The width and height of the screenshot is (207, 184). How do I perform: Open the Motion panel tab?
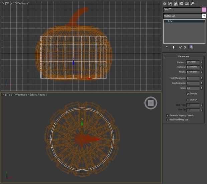pyautogui.click(x=181, y=3)
